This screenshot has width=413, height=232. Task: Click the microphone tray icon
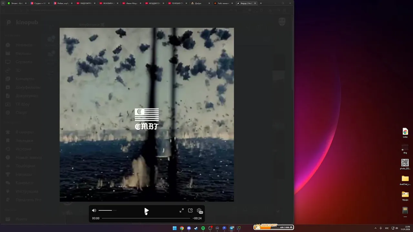[x=381, y=228]
